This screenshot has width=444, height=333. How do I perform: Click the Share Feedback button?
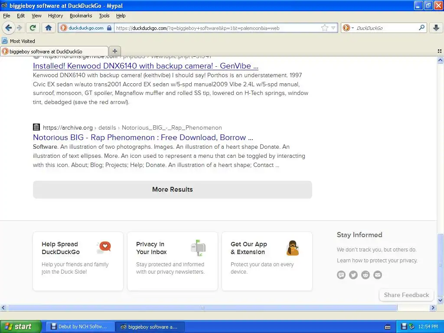pyautogui.click(x=406, y=295)
